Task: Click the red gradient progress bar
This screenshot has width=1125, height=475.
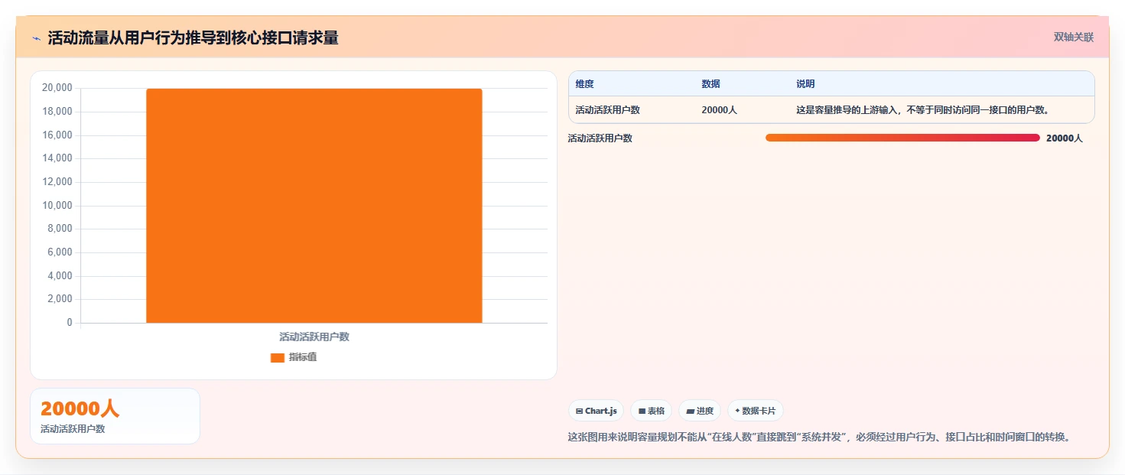Action: click(902, 138)
